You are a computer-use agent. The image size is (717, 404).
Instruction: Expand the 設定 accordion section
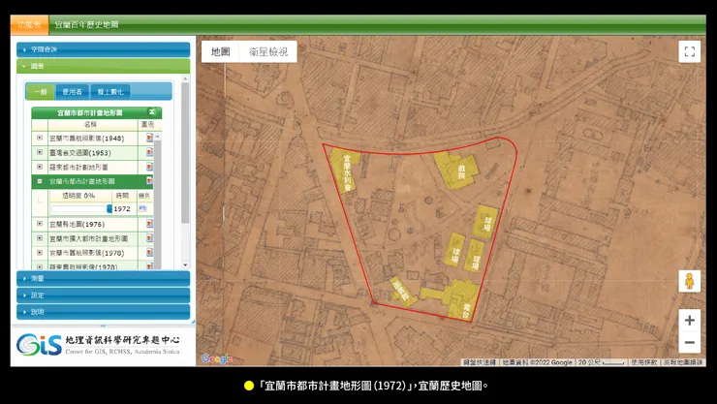click(x=104, y=295)
